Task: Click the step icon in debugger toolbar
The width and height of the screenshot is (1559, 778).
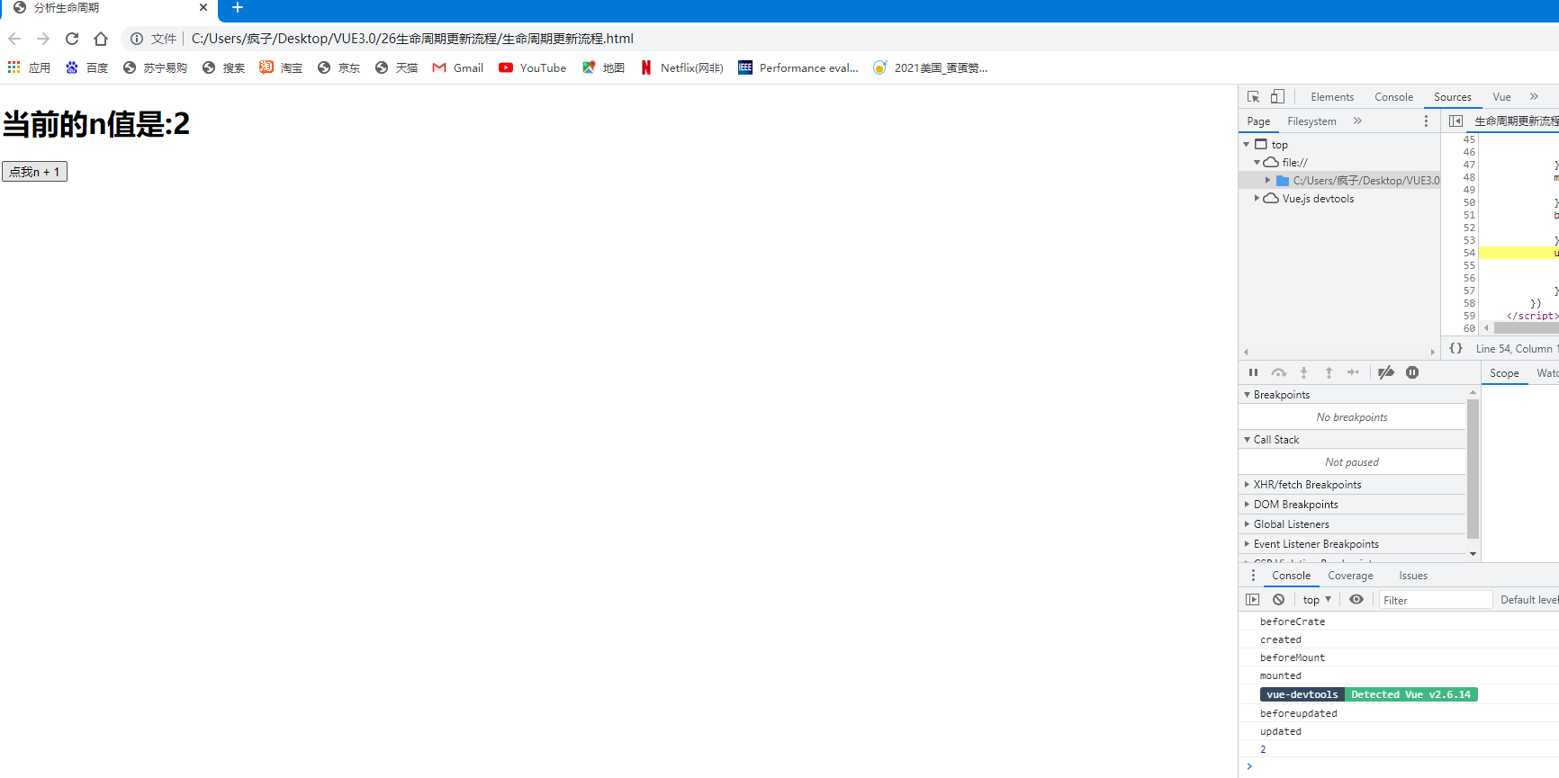Action: coord(1353,372)
